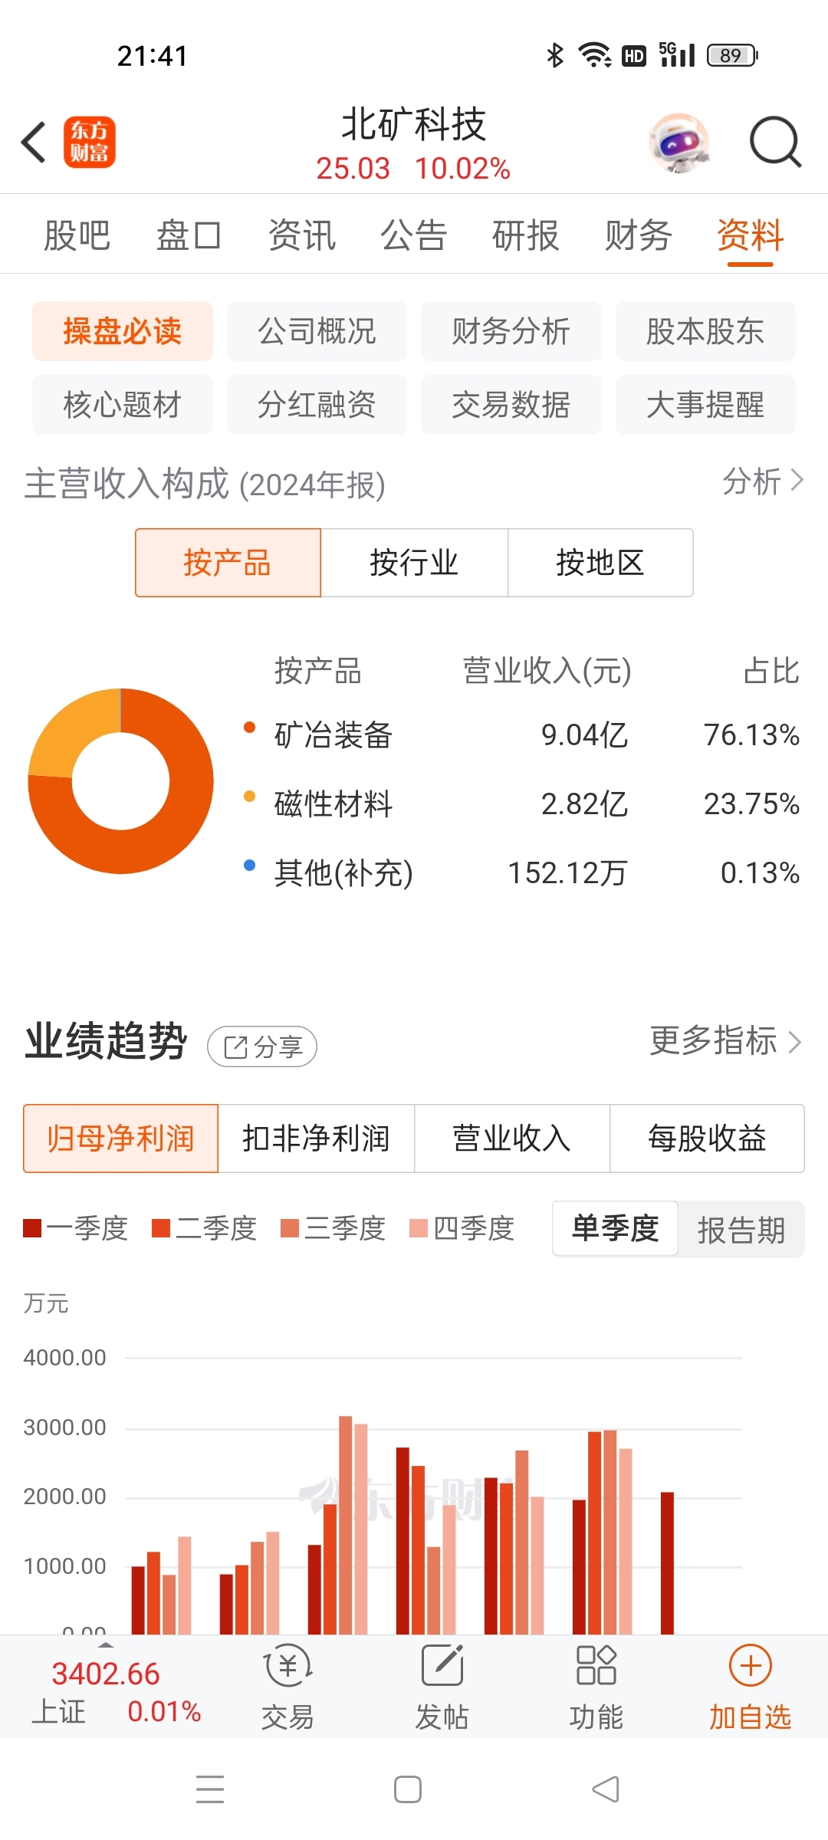Tap the back arrow icon
Image resolution: width=828 pixels, height=1840 pixels.
click(x=34, y=143)
